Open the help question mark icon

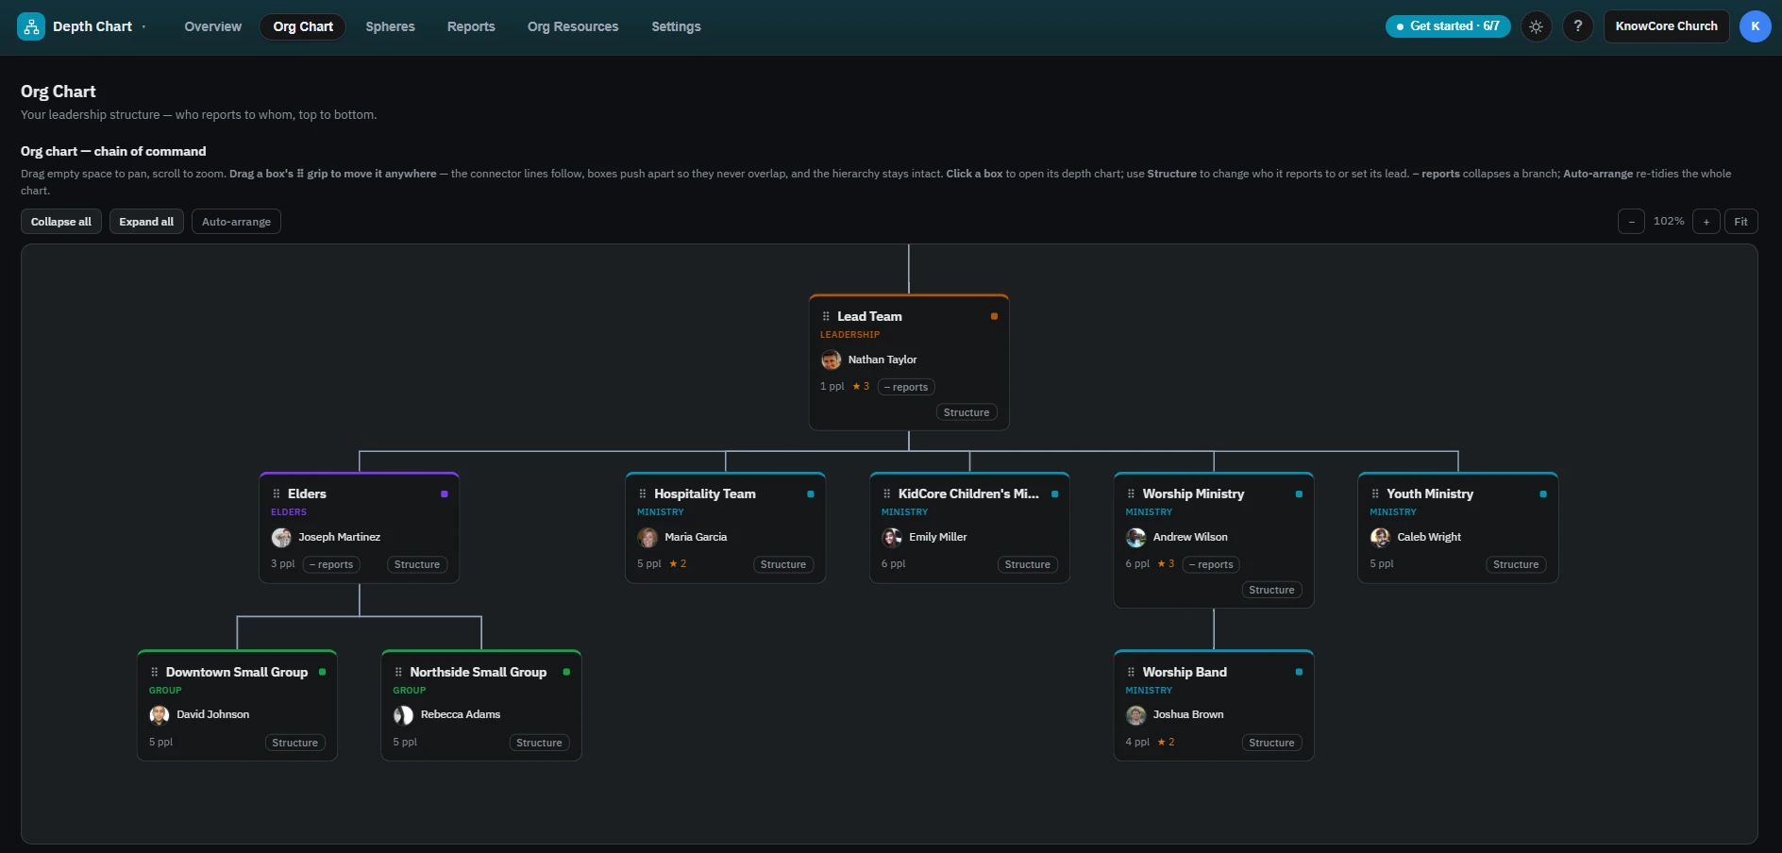pyautogui.click(x=1577, y=26)
